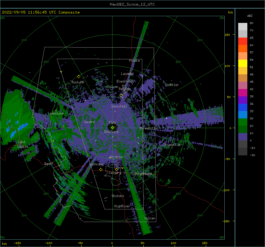
Task: Click the Strathmore city label
Action: (x=143, y=174)
